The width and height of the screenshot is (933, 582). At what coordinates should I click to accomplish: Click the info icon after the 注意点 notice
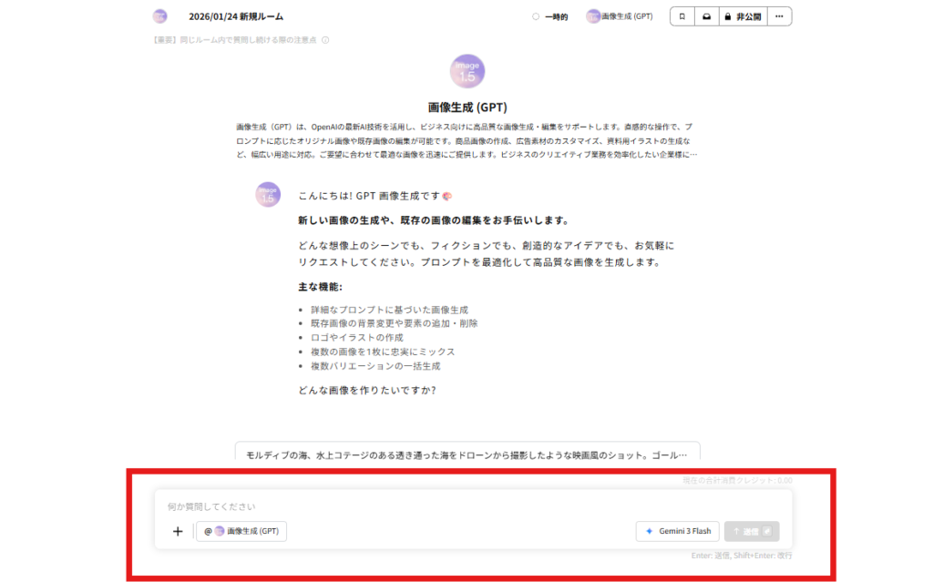click(x=325, y=39)
